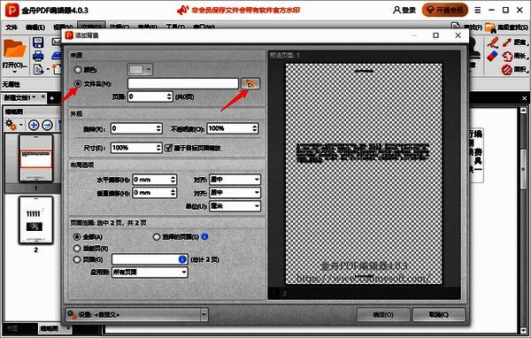Open the first 对齐 dropdown for horizontal offset
Image resolution: width=531 pixels, height=338 pixels.
[x=235, y=180]
